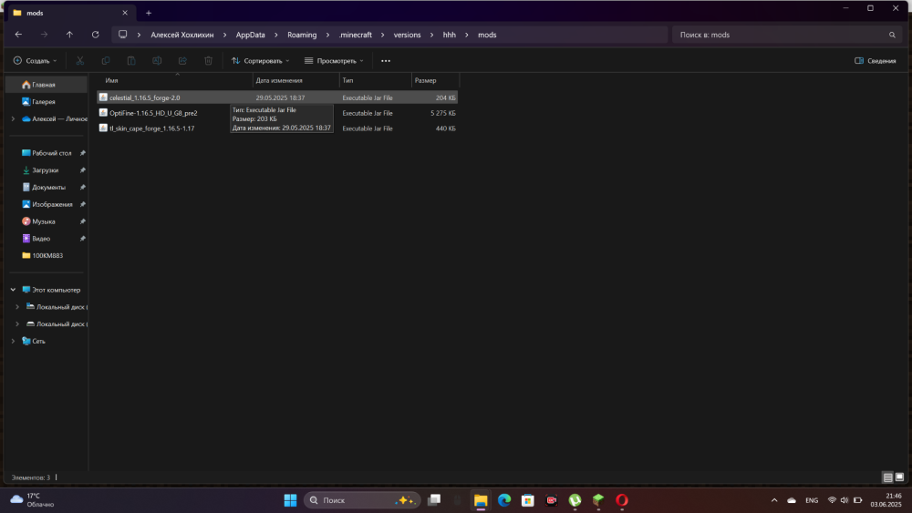
Task: Open the View dropdown
Action: pyautogui.click(x=334, y=60)
